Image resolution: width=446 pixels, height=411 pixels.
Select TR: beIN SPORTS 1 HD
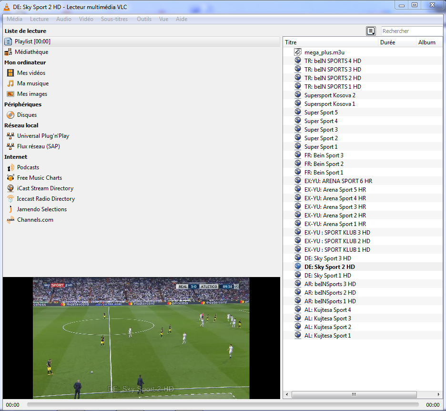333,86
